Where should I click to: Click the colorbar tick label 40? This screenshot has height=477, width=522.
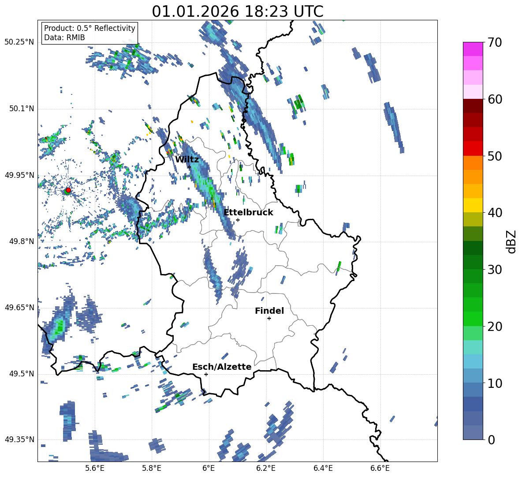coord(495,213)
